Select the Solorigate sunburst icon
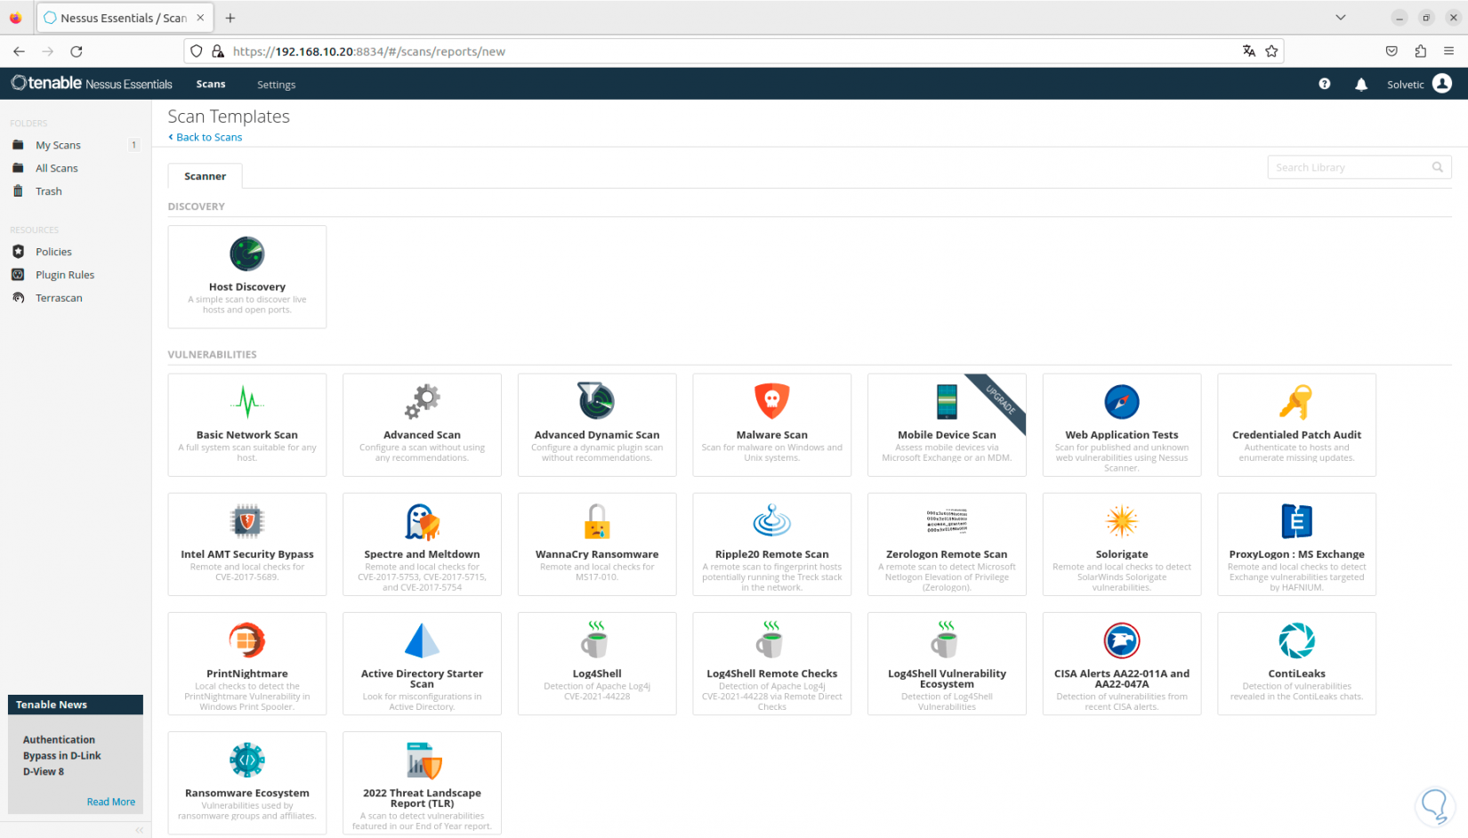Viewport: 1468px width, 838px height. (x=1122, y=521)
